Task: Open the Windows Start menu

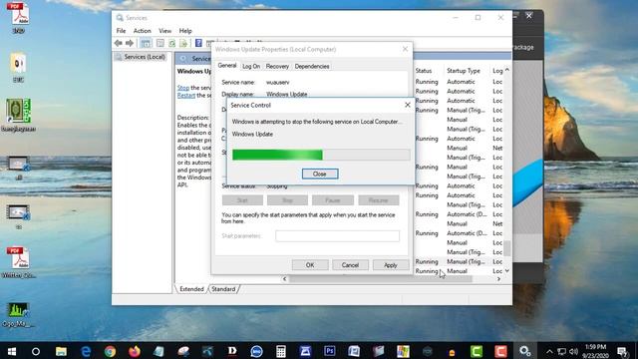Action: [12, 351]
